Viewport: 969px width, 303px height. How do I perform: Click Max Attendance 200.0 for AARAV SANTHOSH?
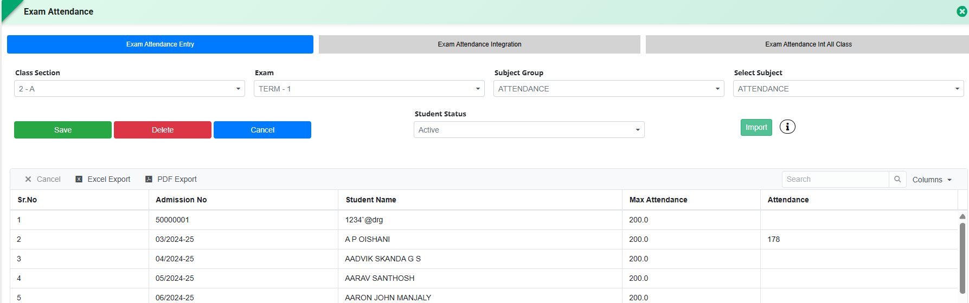coord(638,278)
